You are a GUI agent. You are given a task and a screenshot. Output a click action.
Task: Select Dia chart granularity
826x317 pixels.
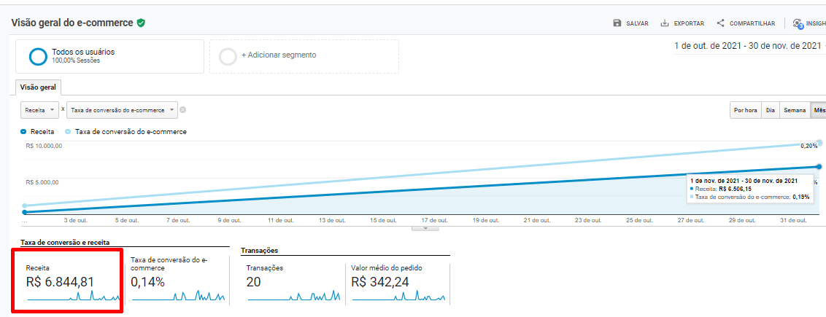pos(770,110)
